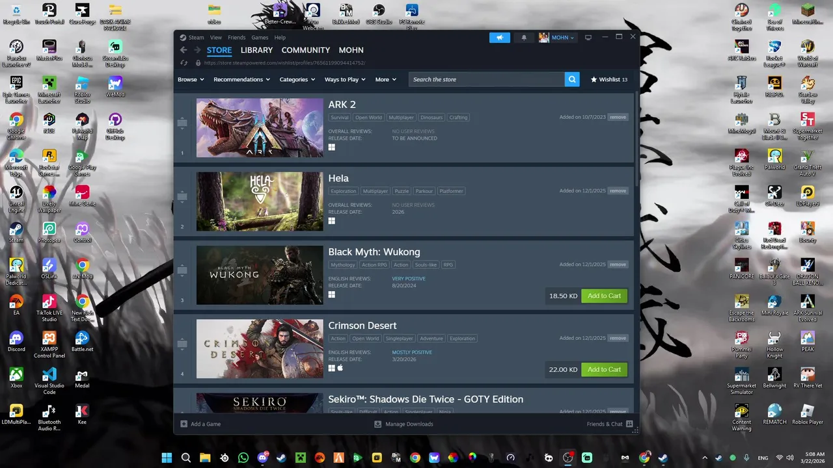Reload the Steam store page
Viewport: 833px width, 468px height.
click(x=184, y=63)
